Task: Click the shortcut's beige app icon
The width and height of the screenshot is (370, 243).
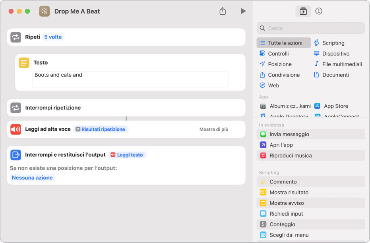Action: (45, 11)
